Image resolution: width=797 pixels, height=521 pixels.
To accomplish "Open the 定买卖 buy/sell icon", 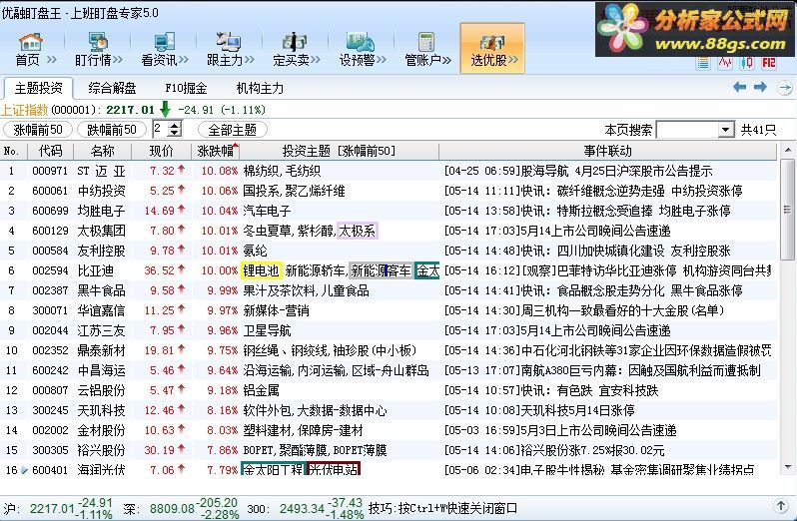I will point(295,41).
